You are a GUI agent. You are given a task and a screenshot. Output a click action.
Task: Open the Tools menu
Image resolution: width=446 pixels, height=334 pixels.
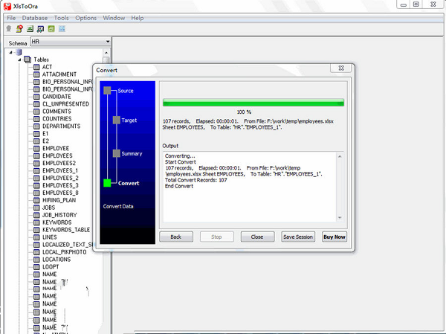[62, 17]
